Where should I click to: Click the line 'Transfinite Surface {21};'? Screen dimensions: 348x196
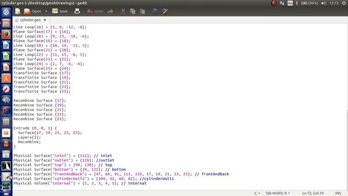(42, 82)
